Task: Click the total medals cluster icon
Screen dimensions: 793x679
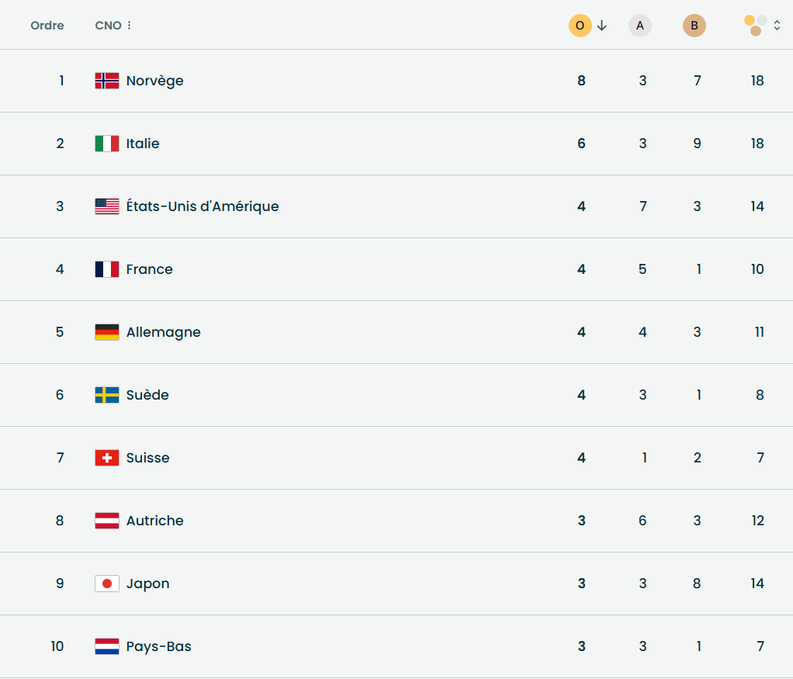Action: coord(756,25)
